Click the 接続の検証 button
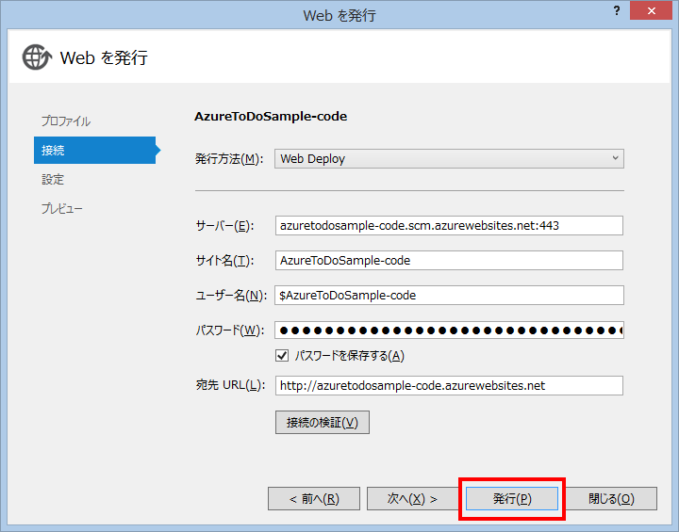Image resolution: width=679 pixels, height=532 pixels. [x=323, y=422]
